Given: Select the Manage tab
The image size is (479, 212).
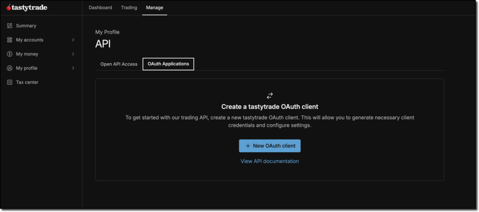Looking at the screenshot, I should [154, 7].
